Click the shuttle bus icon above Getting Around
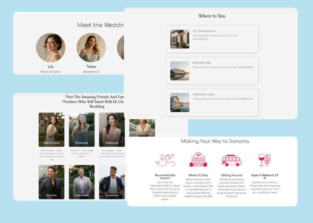This screenshot has height=223, width=313. pyautogui.click(x=232, y=160)
